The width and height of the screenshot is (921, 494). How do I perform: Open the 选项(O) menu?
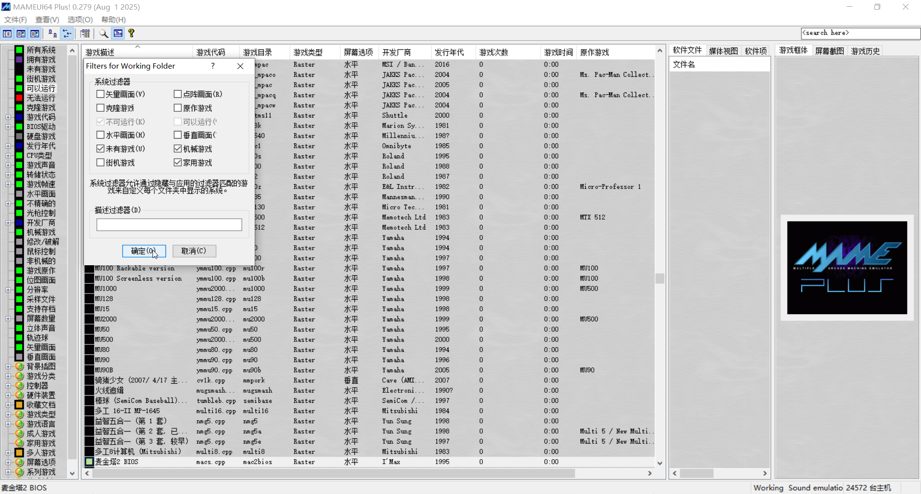pyautogui.click(x=80, y=20)
